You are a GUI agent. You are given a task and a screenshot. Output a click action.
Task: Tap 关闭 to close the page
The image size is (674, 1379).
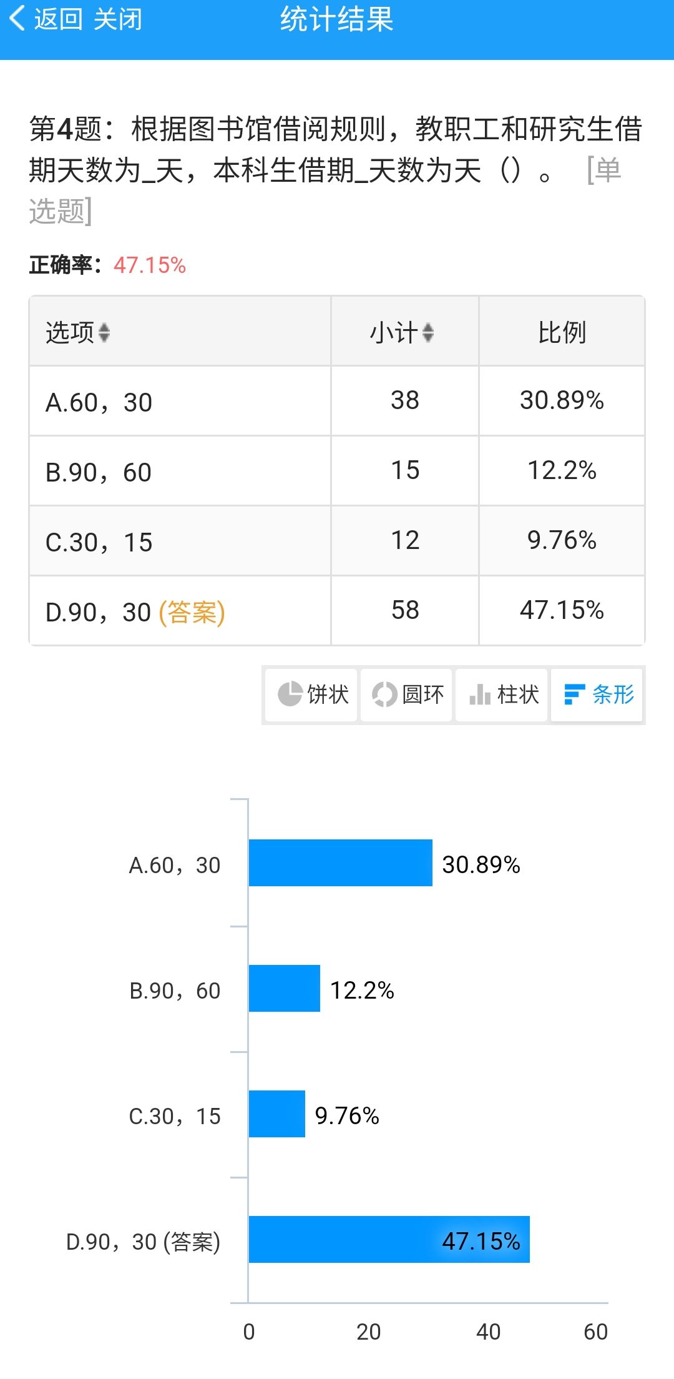[117, 19]
